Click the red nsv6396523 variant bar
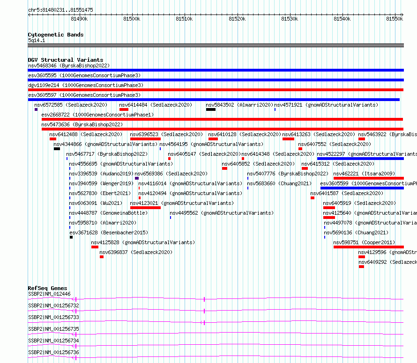417x363 pixels. click(x=145, y=139)
